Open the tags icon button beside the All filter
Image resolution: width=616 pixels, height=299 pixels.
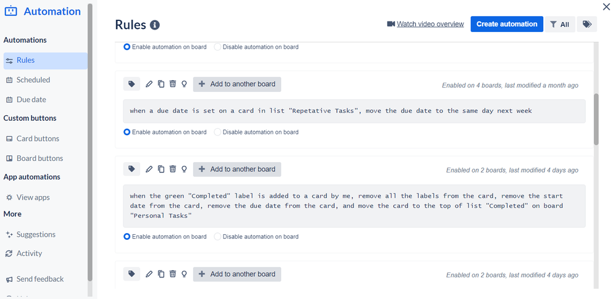tap(587, 24)
